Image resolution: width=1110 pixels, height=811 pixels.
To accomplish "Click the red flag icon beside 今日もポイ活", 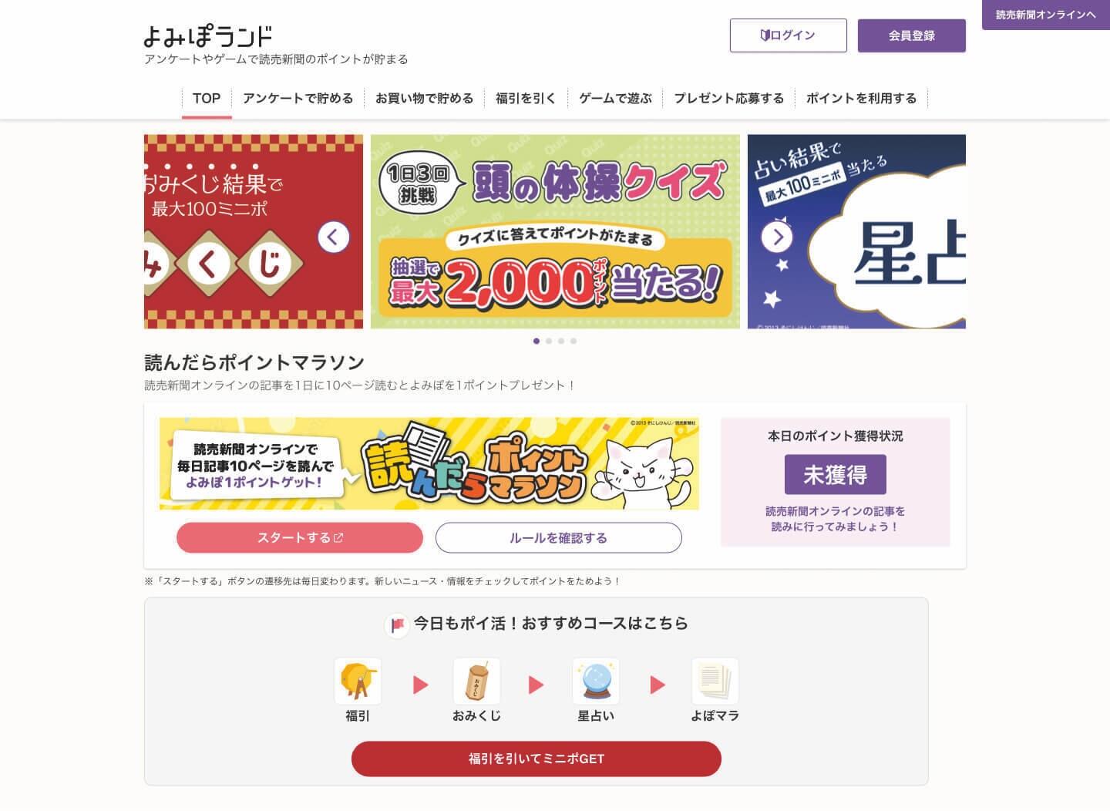I will [397, 624].
